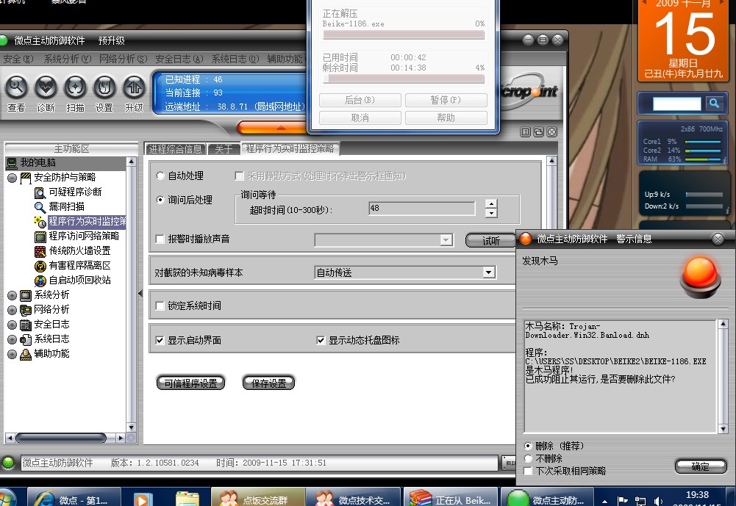Select 删除 (推荐) in the alert dialog
736x506 pixels.
pos(529,446)
